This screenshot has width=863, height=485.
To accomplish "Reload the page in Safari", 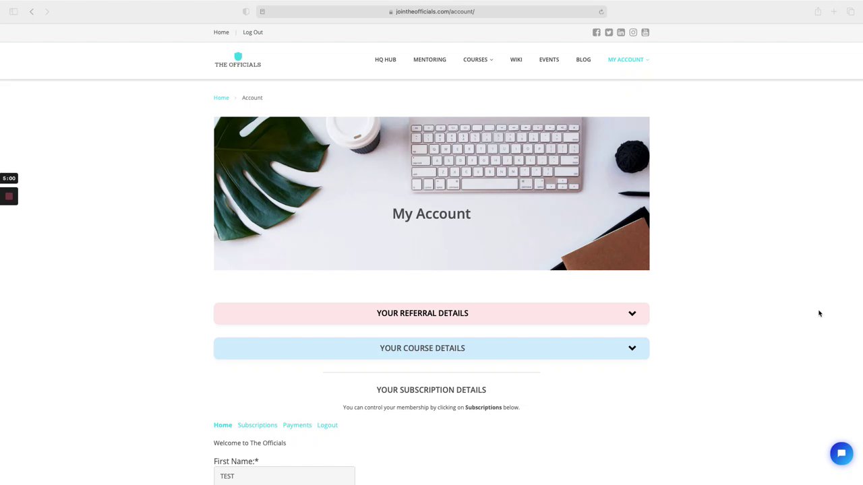I will coord(601,11).
